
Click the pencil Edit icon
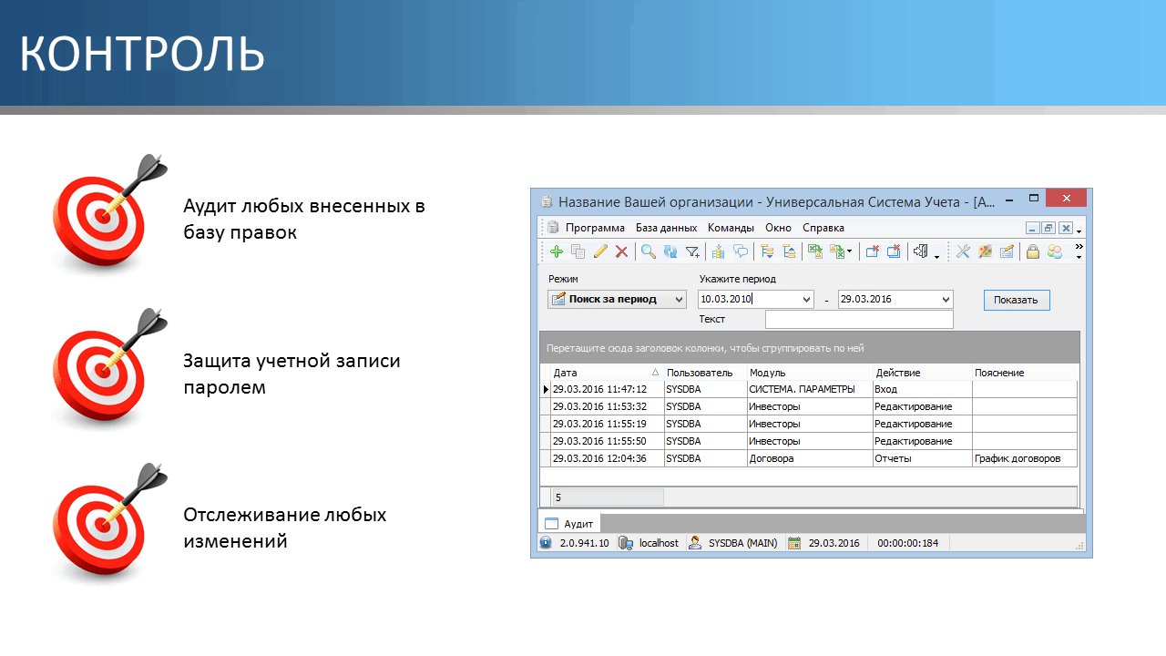click(x=600, y=251)
